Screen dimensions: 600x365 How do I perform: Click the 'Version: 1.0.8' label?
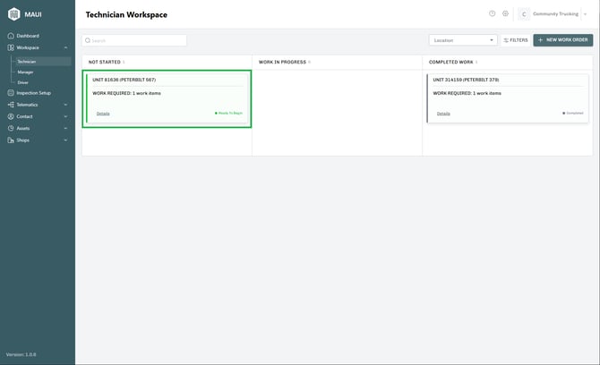(21, 354)
